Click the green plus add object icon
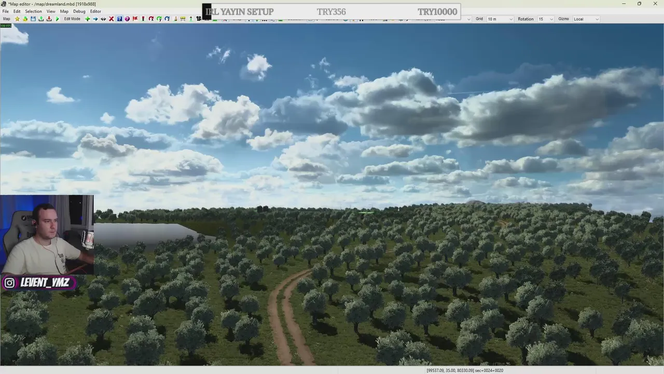Screen dimensions: 664x374 coord(88,19)
